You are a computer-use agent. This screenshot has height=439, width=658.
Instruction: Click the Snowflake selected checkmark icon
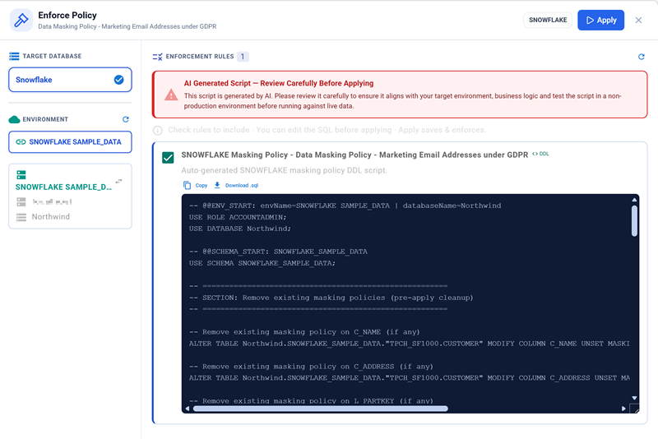(x=118, y=80)
